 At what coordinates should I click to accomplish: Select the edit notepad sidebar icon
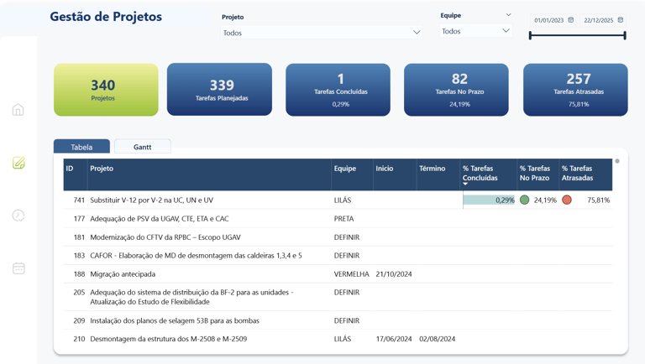[x=18, y=163]
